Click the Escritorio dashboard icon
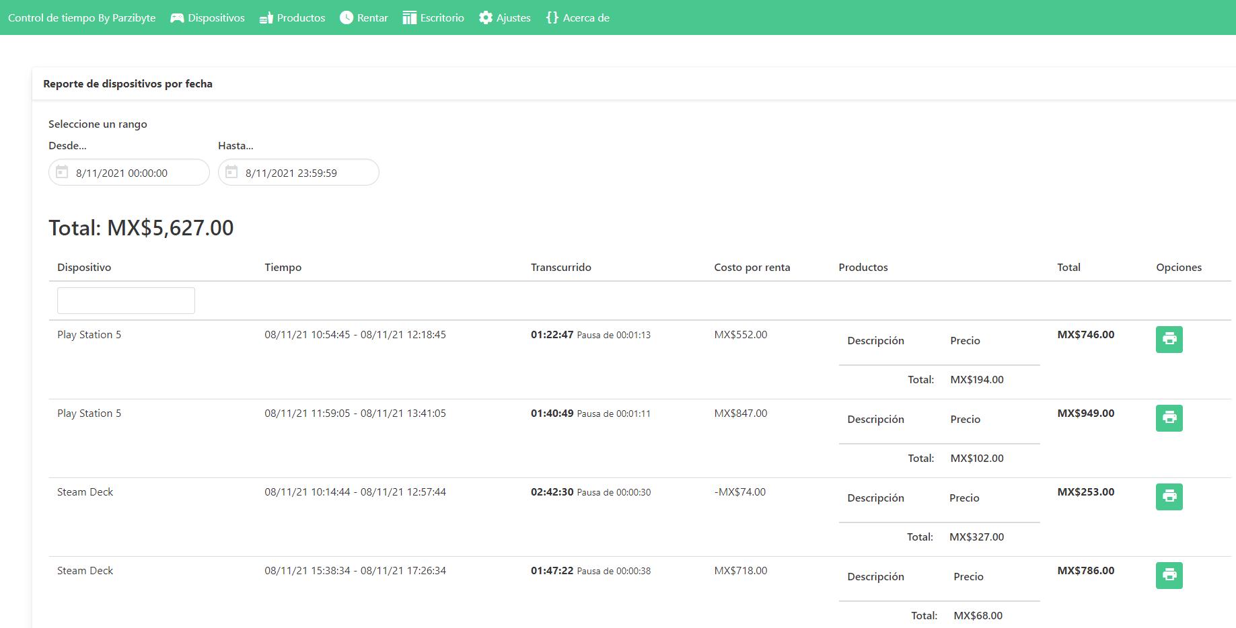Screen dimensions: 1236x628 point(409,18)
